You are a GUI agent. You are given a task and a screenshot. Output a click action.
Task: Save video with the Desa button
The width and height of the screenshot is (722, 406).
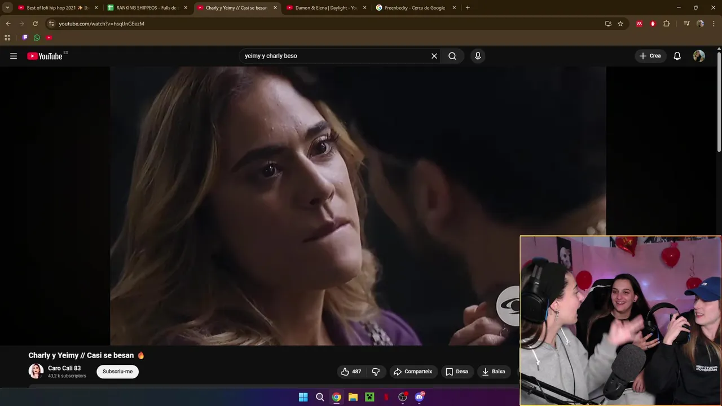pyautogui.click(x=457, y=372)
